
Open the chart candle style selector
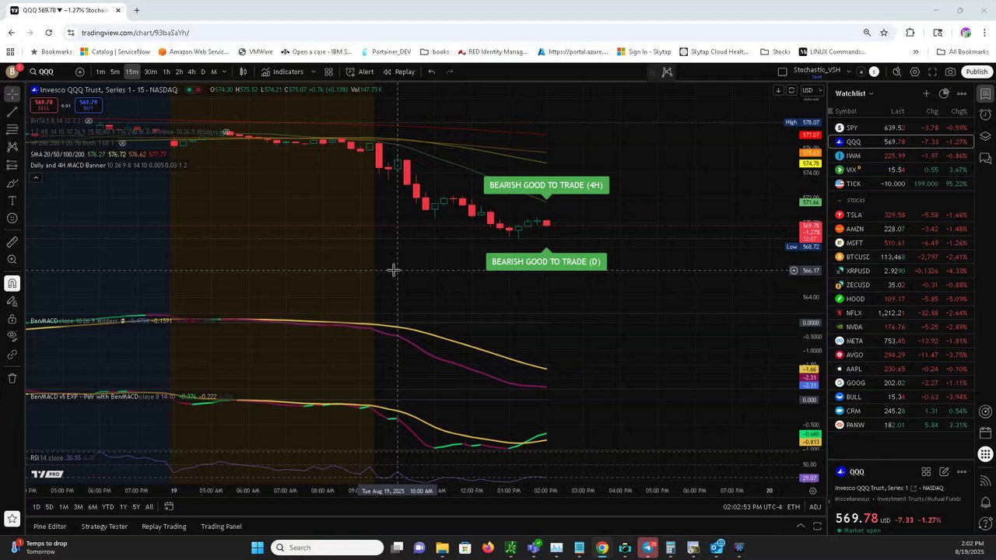pos(243,72)
